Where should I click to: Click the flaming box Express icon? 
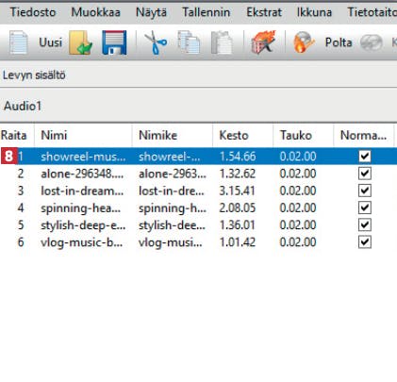pyautogui.click(x=263, y=42)
